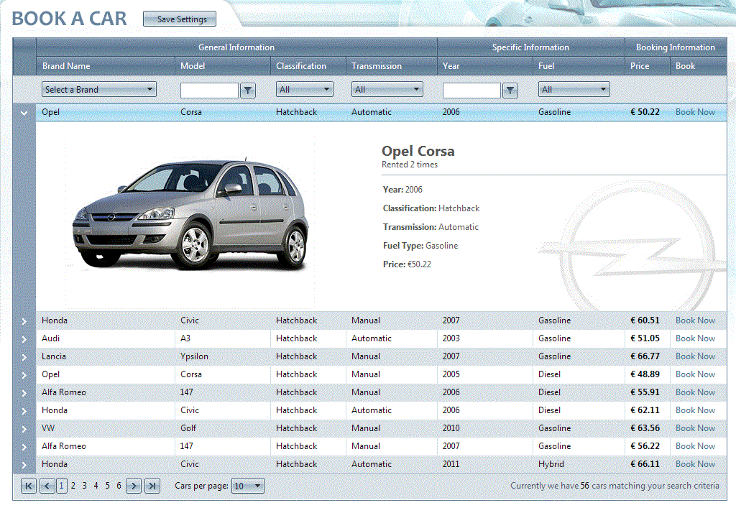Expand the Honda Civic 2011 Hybrid row

click(24, 465)
